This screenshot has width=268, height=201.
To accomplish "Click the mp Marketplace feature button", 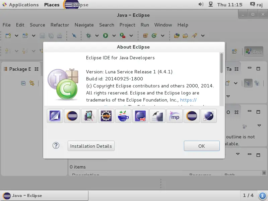I will 175,116.
